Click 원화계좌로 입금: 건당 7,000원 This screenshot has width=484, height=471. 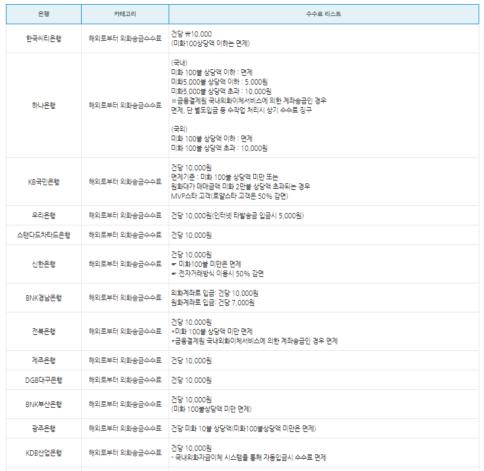click(213, 303)
